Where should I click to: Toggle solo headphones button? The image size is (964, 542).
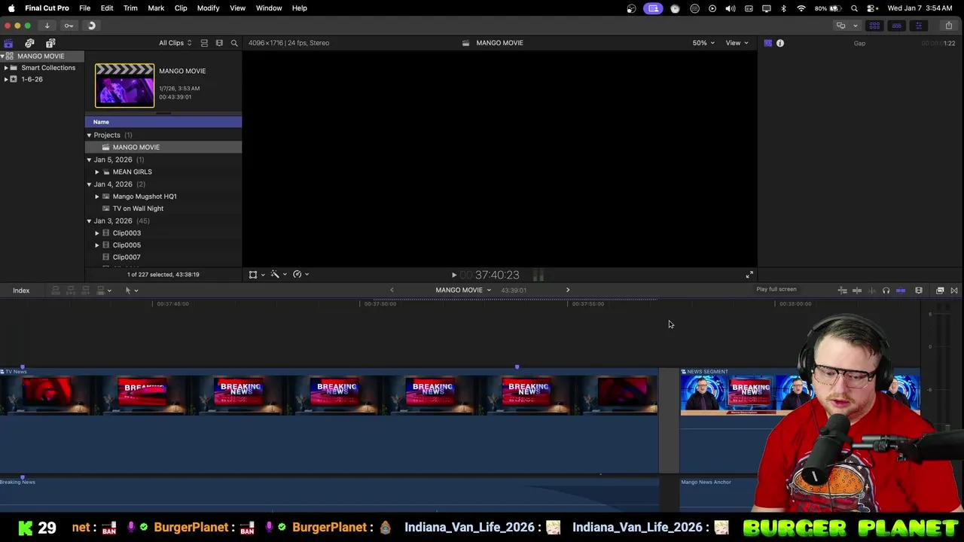point(886,291)
